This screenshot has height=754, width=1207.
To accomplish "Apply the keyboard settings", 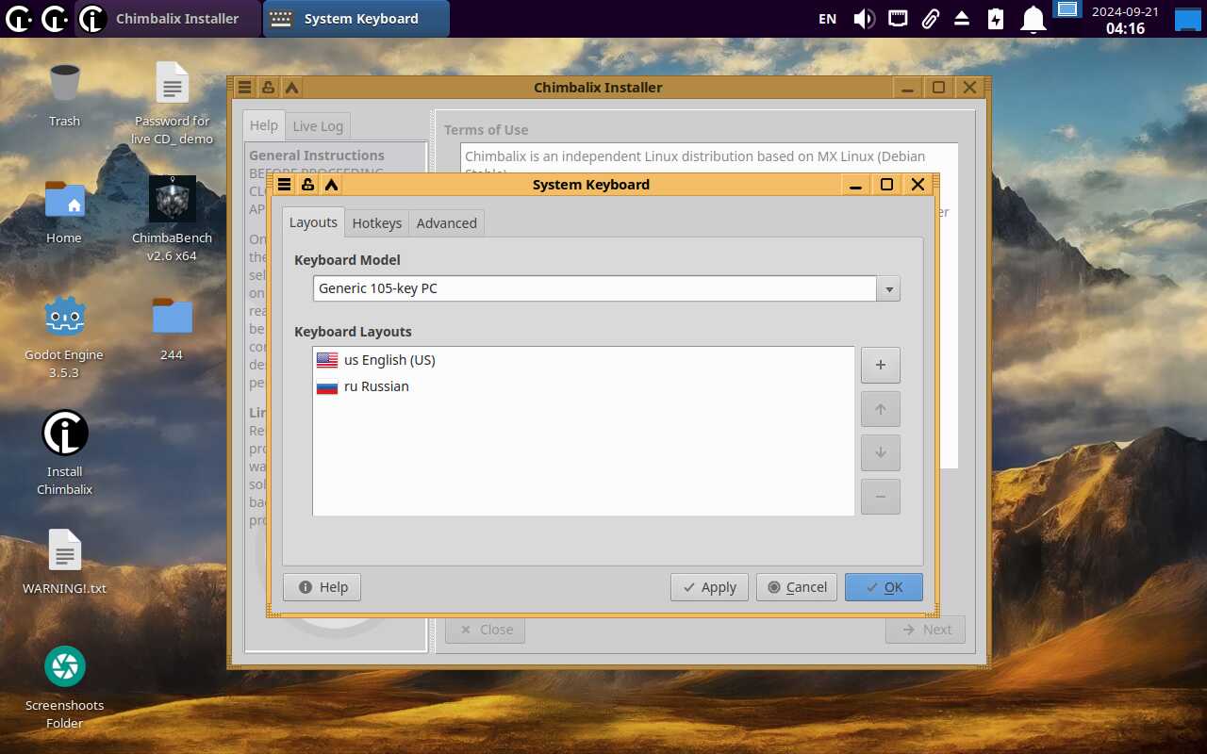I will [710, 587].
